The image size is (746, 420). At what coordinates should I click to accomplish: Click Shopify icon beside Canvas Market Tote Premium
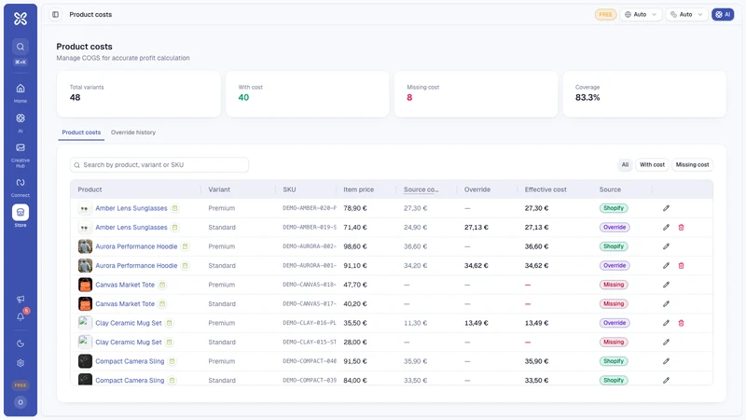pyautogui.click(x=162, y=285)
